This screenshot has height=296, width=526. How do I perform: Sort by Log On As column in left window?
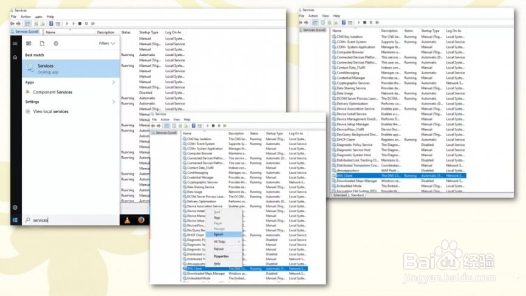pos(173,32)
